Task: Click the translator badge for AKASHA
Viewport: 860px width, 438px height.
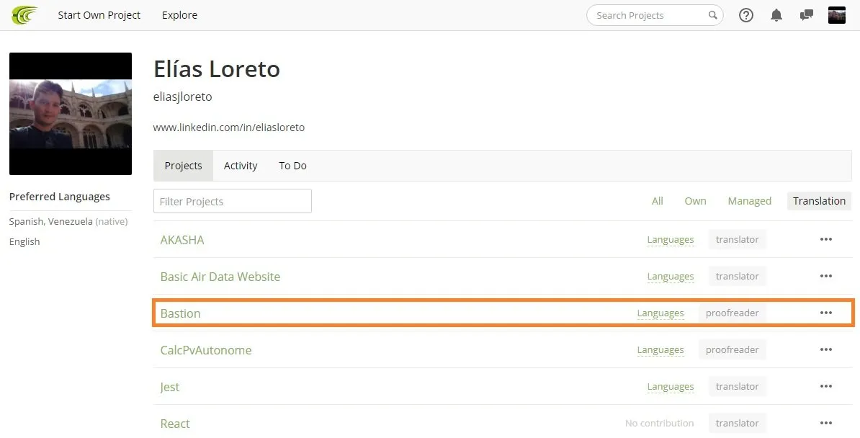Action: point(737,239)
